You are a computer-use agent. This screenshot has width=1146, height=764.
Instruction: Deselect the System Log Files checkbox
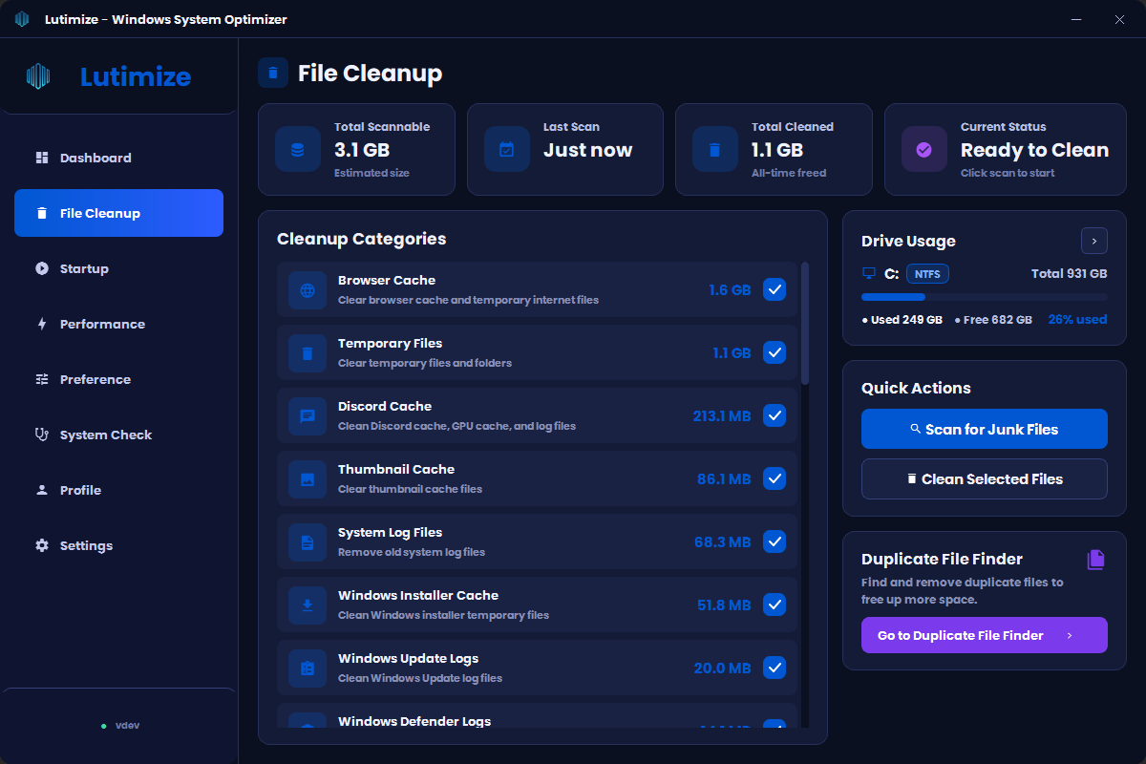775,541
